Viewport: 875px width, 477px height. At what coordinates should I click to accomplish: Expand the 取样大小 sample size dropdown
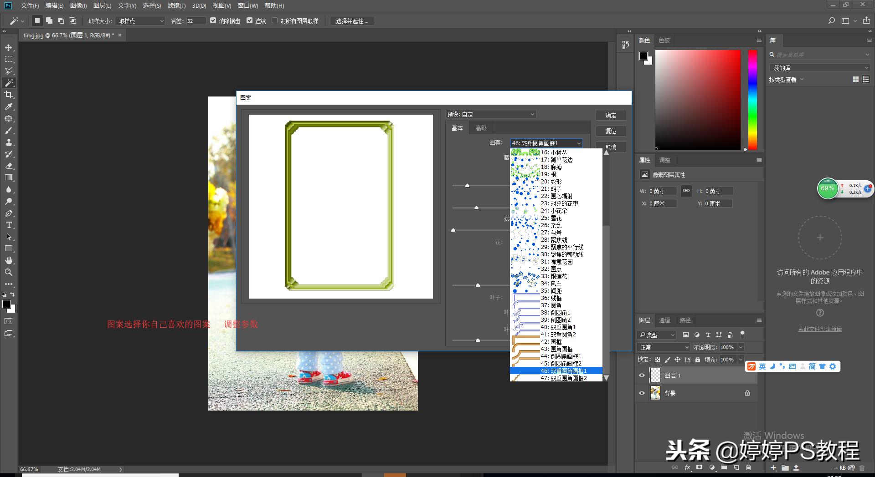pos(140,21)
